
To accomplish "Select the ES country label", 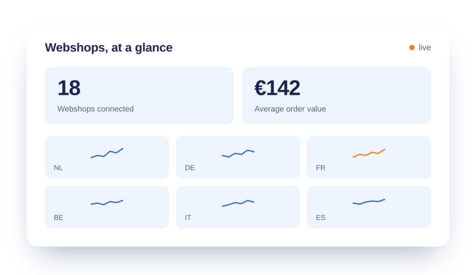I will tap(321, 218).
